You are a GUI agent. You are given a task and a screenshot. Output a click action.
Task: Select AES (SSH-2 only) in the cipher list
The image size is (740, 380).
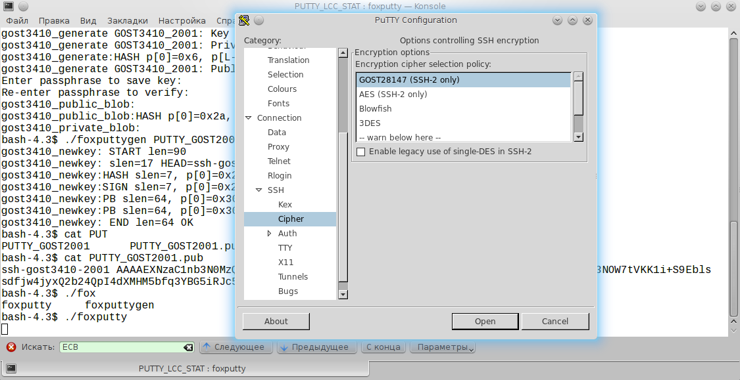click(393, 95)
